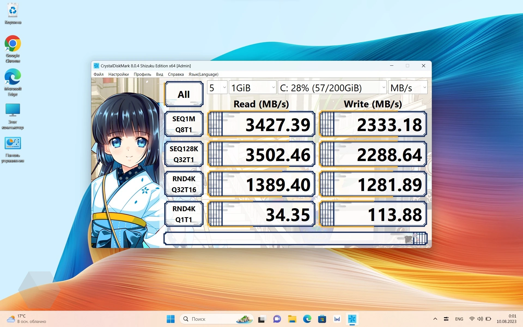Run the RND4K Q1T1 test
Screen dimensions: 523x327
click(x=184, y=214)
